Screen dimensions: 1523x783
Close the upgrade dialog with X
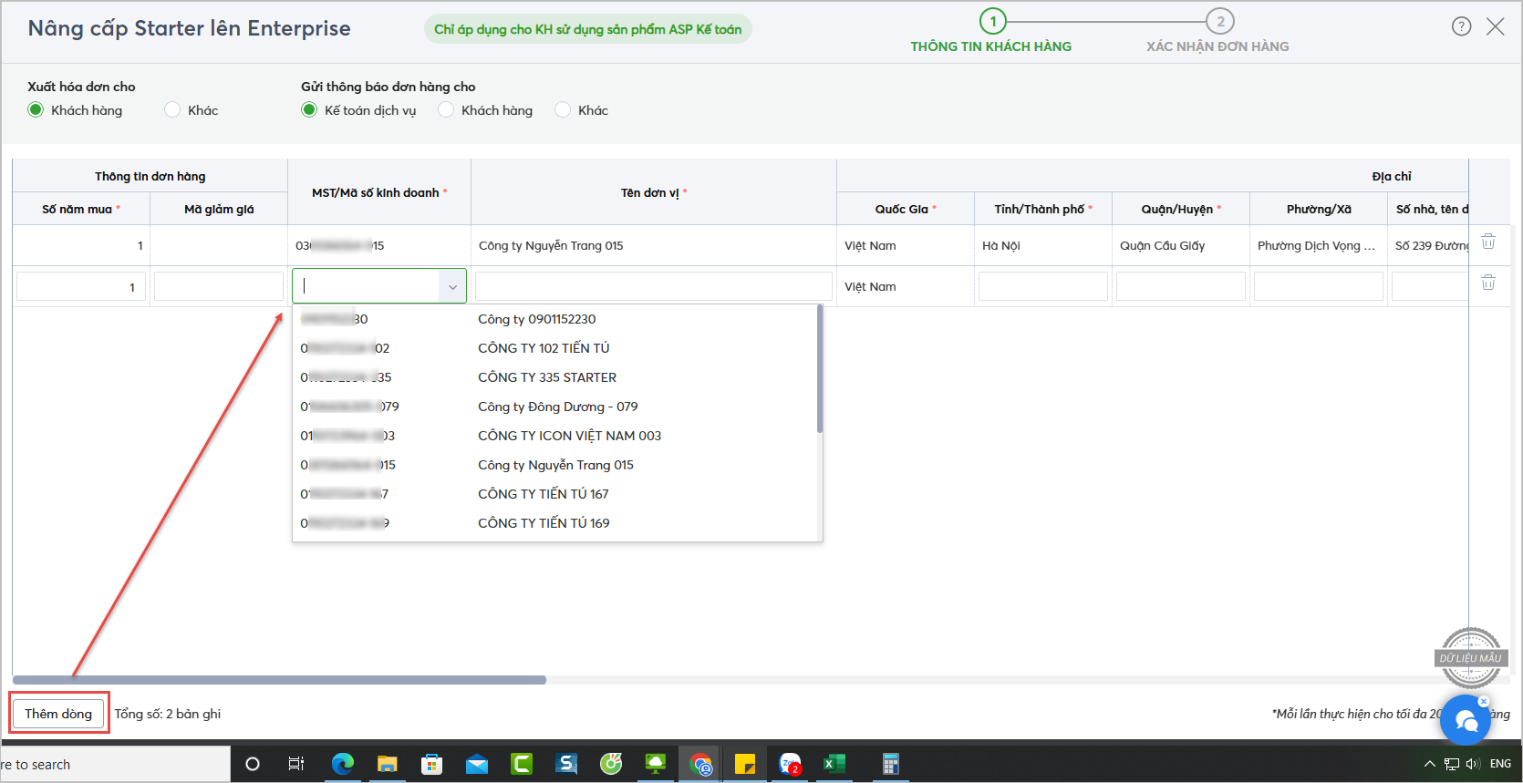click(1496, 26)
